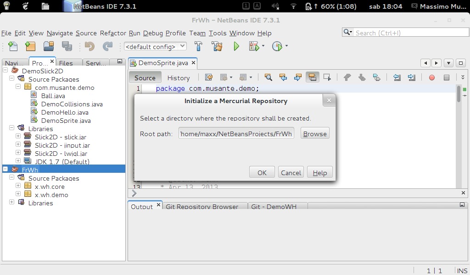Show opened documents list dropdown
The image size is (470, 275).
tap(448, 63)
